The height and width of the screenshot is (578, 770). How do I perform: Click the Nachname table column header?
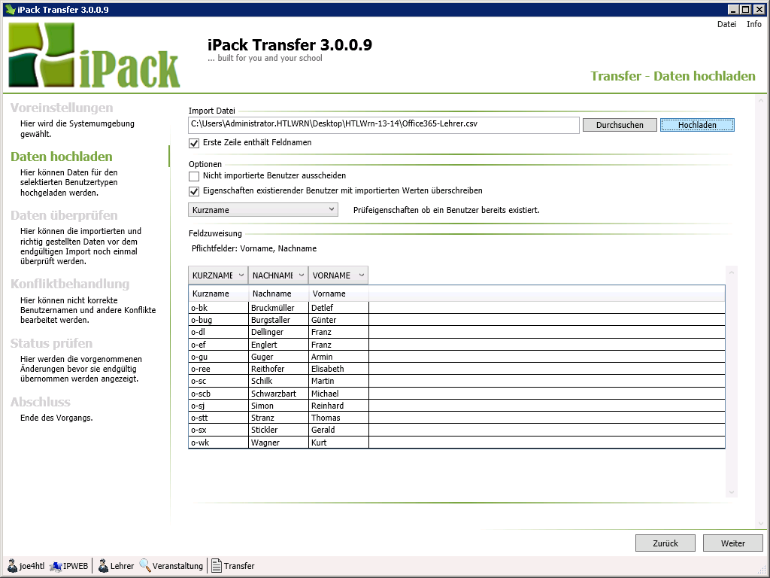click(x=278, y=294)
